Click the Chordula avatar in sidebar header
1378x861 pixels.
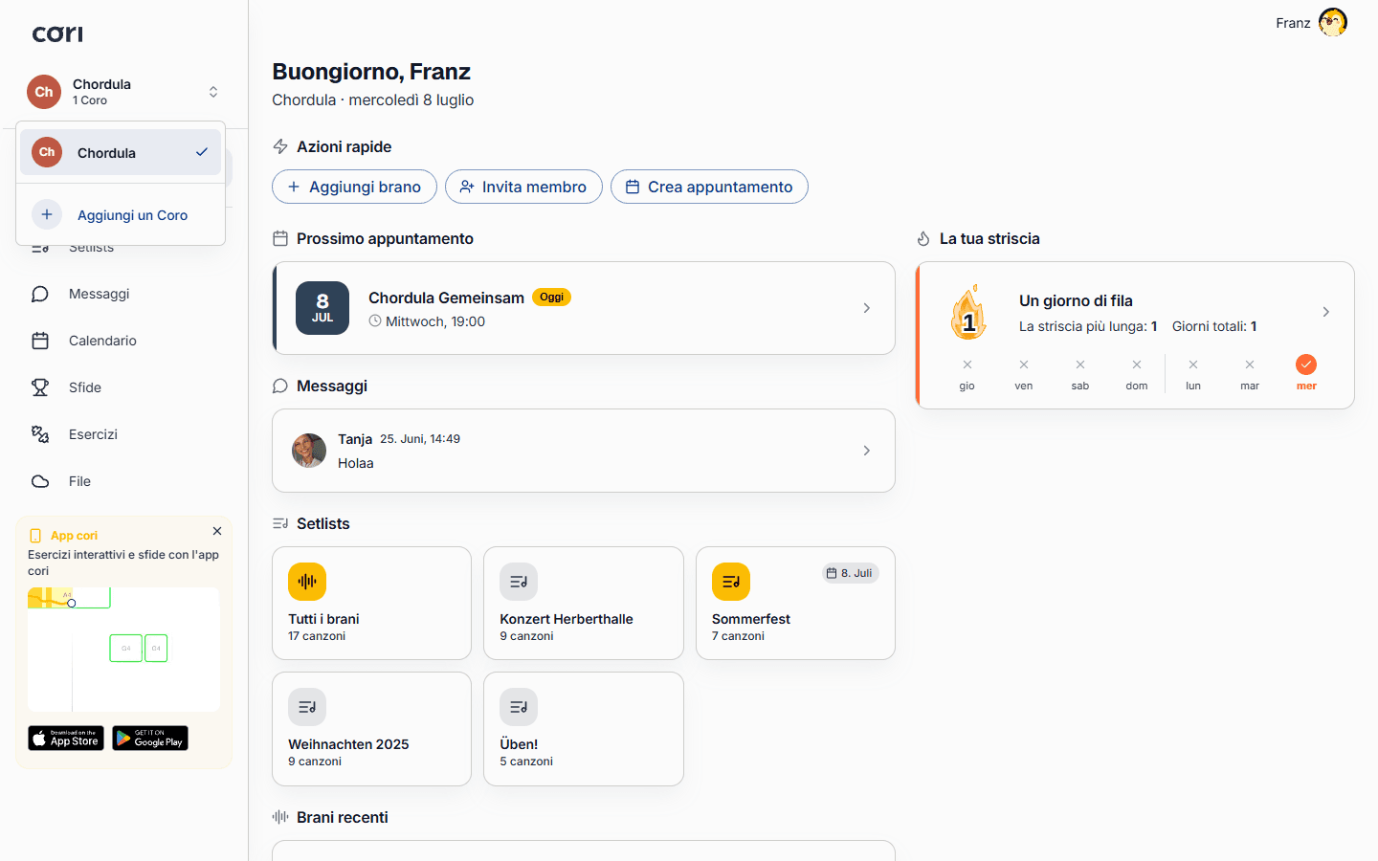tap(44, 92)
